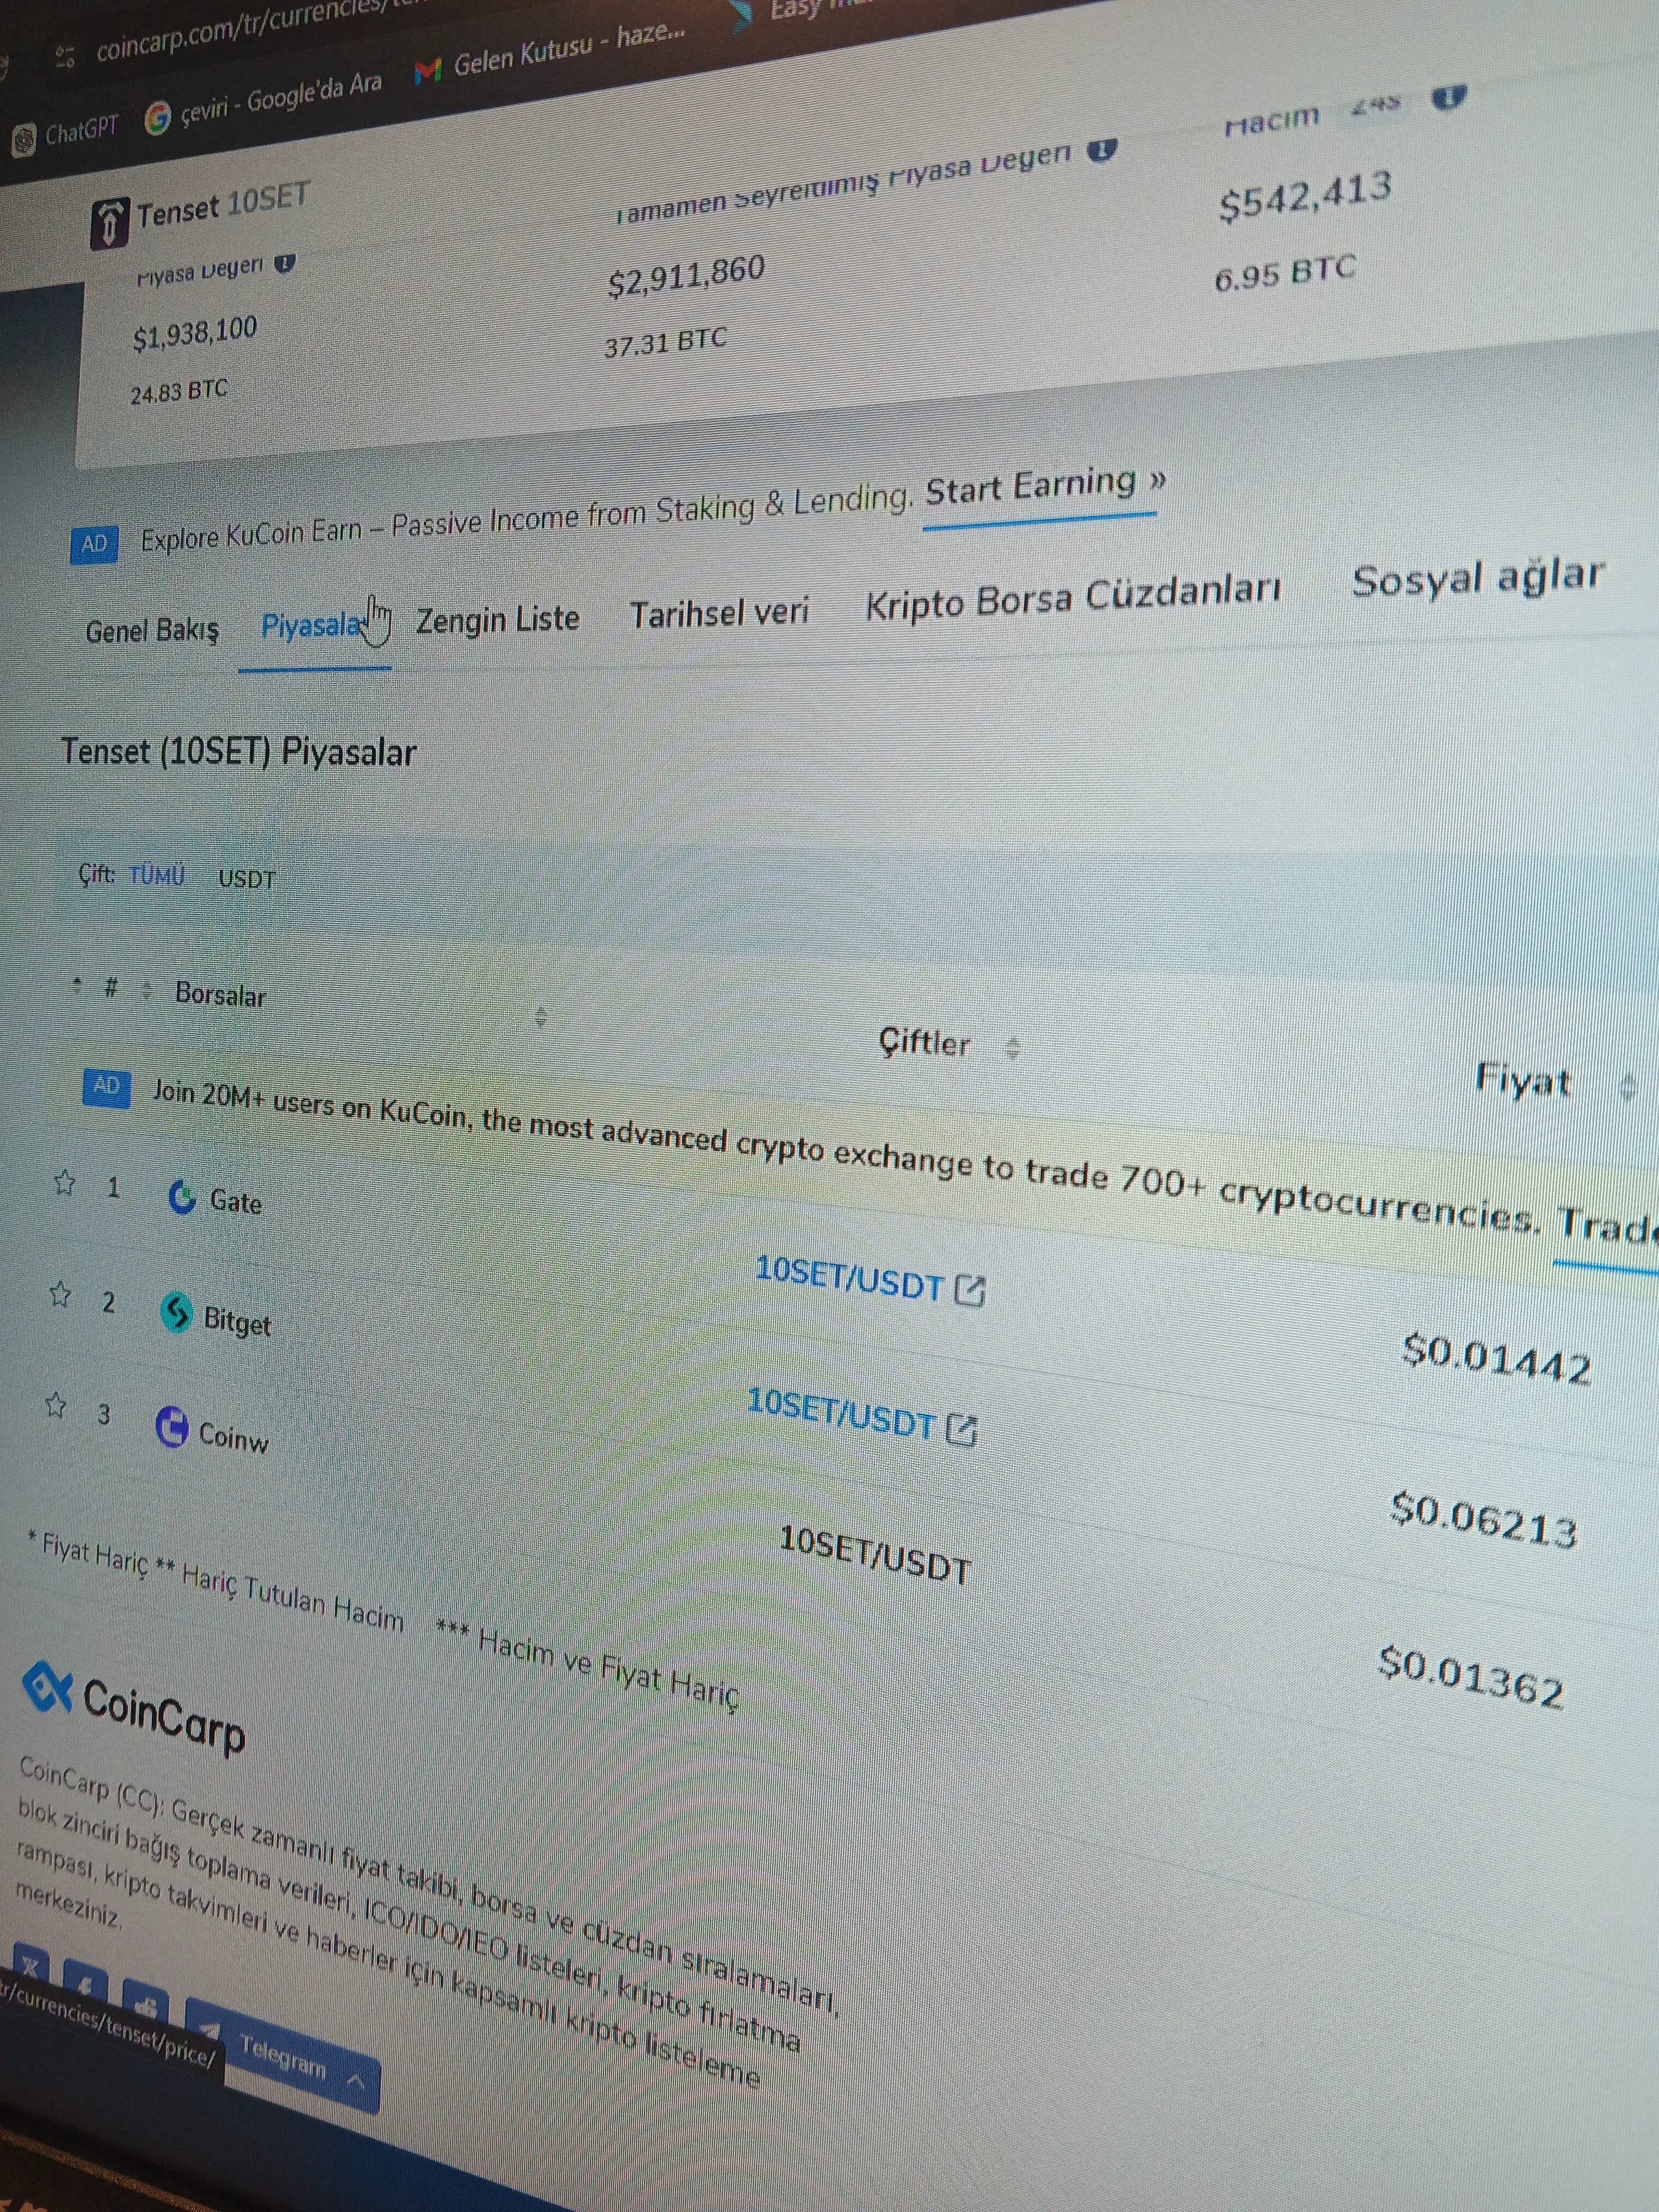Click the Coinw 10SET/USDT pair text
The height and width of the screenshot is (2212, 1659).
(x=875, y=1554)
